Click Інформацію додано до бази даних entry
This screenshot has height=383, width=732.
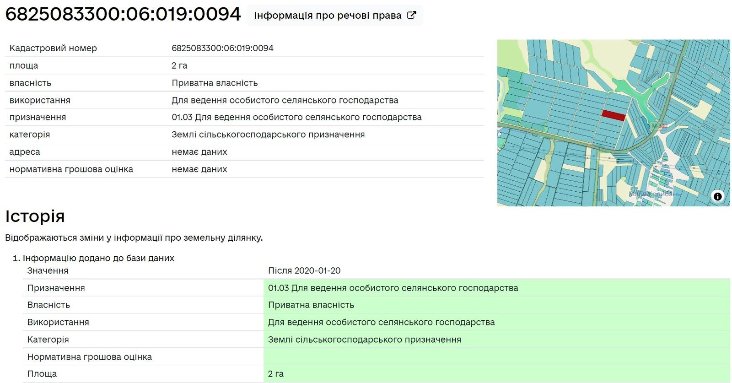pos(98,258)
